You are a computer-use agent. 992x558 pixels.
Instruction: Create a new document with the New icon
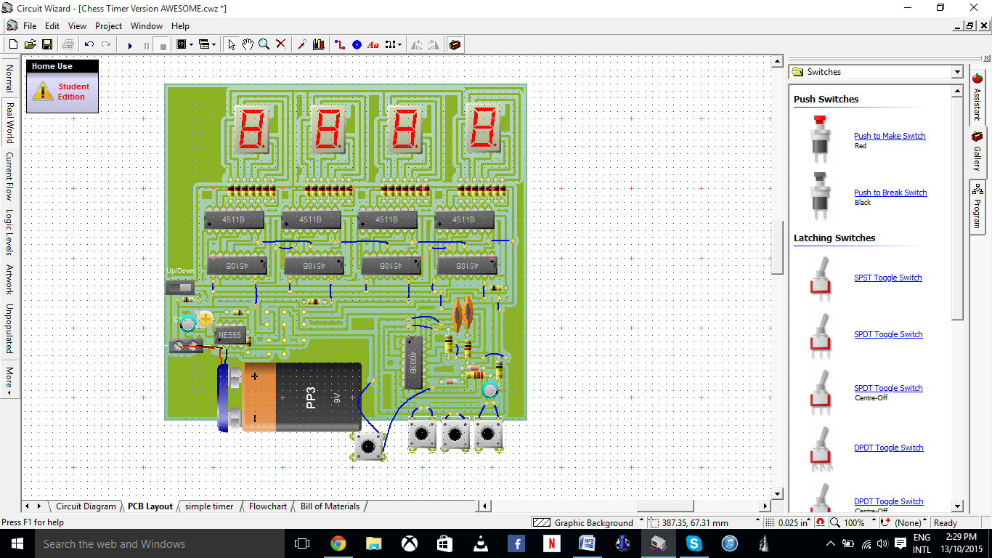[13, 44]
